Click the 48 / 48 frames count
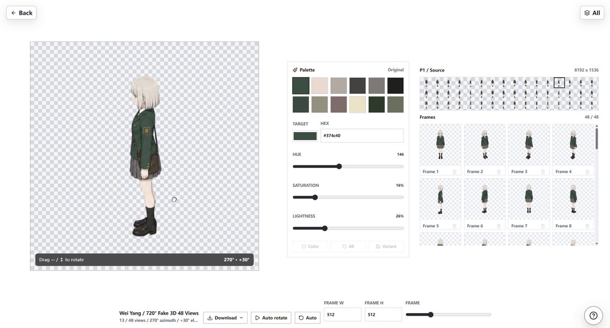This screenshot has height=328, width=610. [592, 117]
